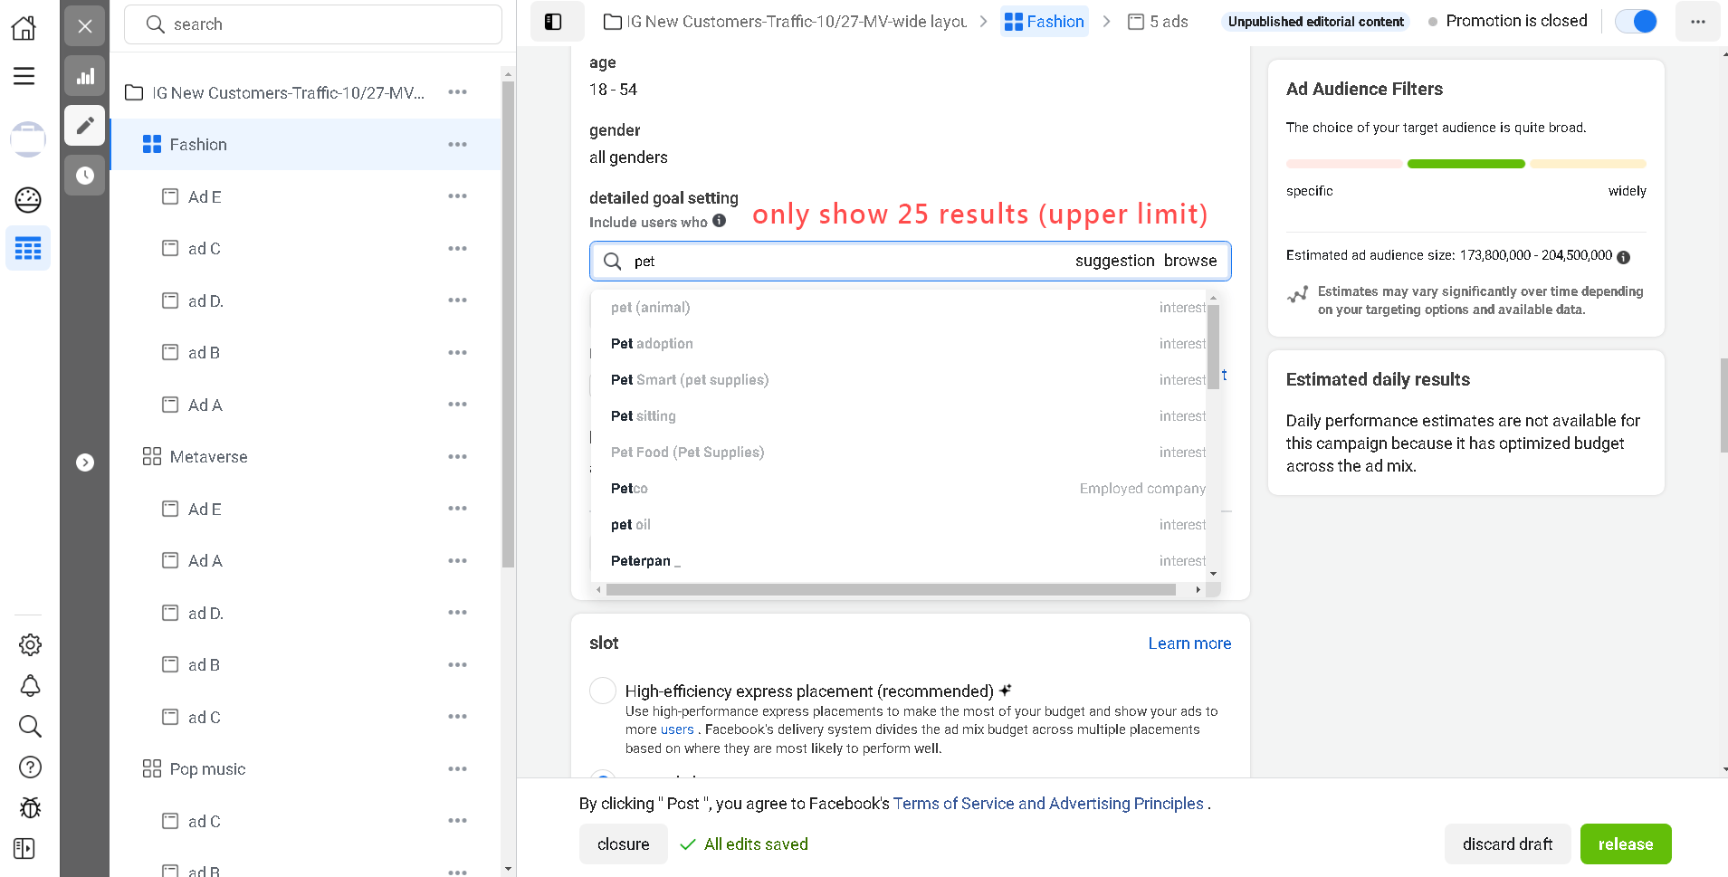Open the feedback smiley icon
The image size is (1728, 877).
pos(28,200)
